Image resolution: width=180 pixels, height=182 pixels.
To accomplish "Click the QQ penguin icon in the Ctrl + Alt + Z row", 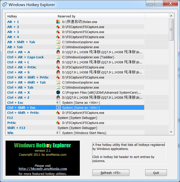I will click(58, 97).
